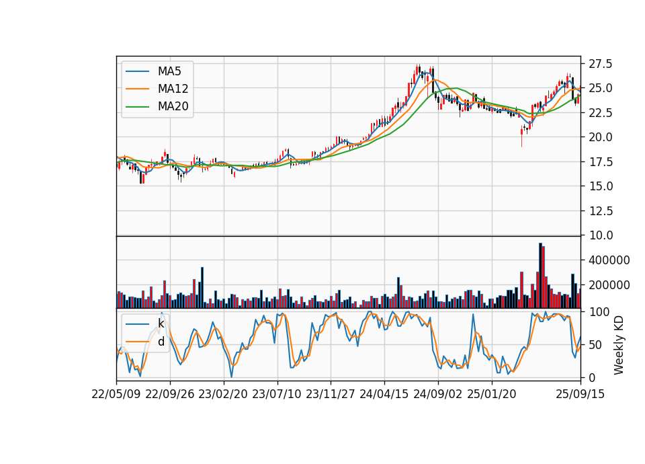
Task: Click the green MA20 legend line sample
Action: [x=137, y=106]
